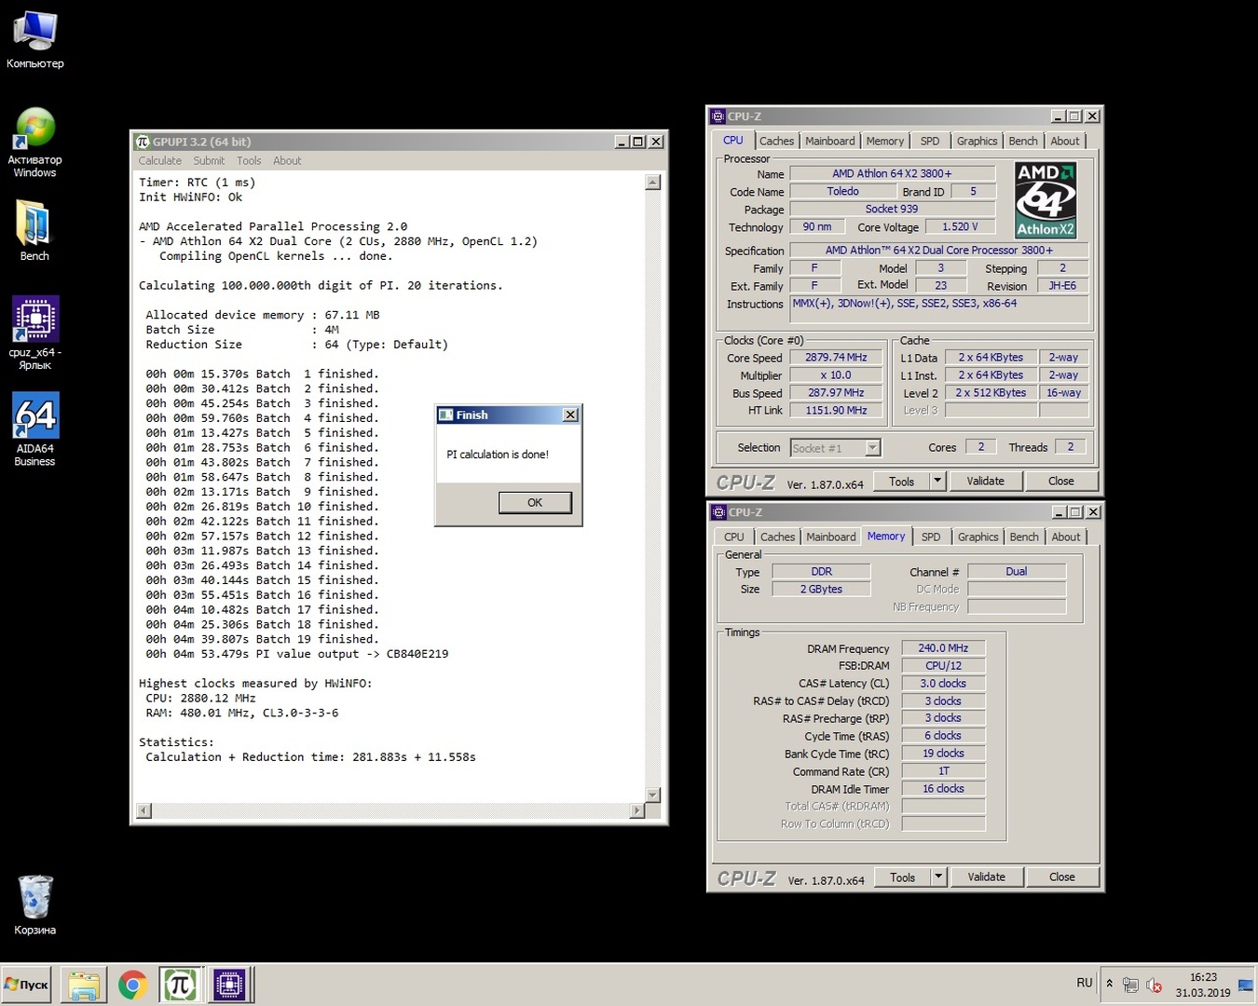Switch to CPU-Z taskbar icon
The image size is (1258, 1006).
(229, 985)
